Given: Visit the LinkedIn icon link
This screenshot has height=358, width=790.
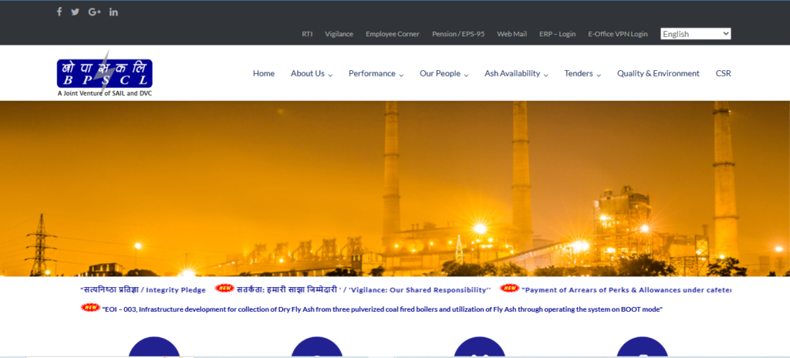Looking at the screenshot, I should (114, 12).
